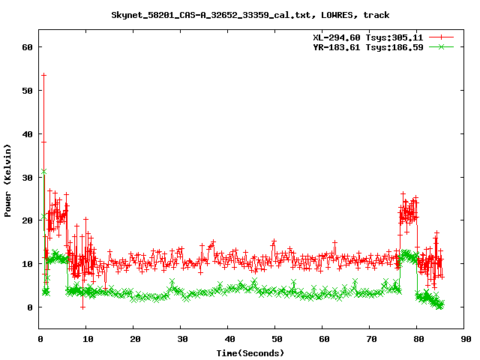This screenshot has height=360, width=480.
Task: Click the green cross legend marker
Action: (x=441, y=46)
